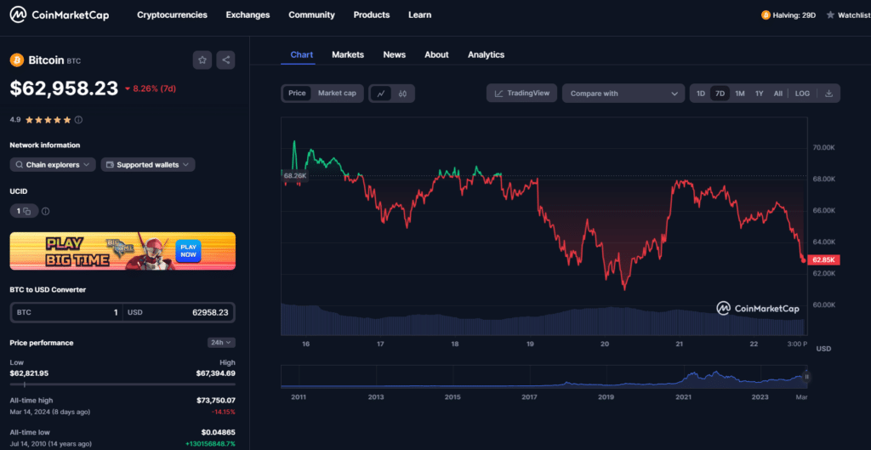This screenshot has width=871, height=450.
Task: Click the all-time low $0.04865 value
Action: (219, 432)
